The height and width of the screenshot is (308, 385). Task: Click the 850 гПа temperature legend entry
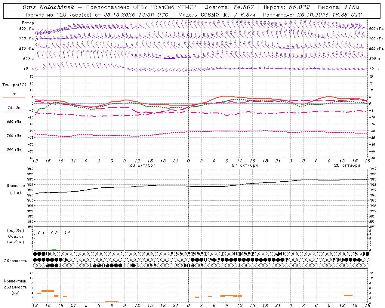(14, 122)
